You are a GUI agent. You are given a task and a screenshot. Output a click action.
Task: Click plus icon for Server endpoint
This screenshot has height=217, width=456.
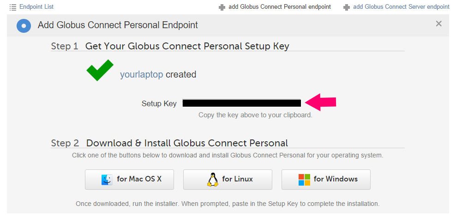[347, 7]
